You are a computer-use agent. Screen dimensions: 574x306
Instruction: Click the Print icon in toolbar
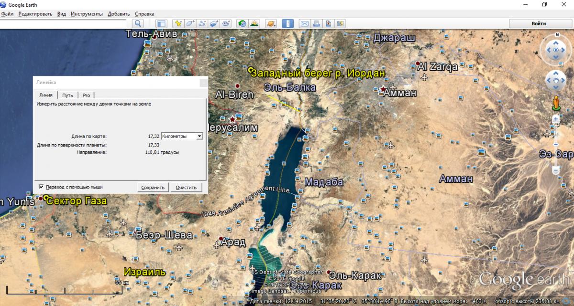click(316, 23)
